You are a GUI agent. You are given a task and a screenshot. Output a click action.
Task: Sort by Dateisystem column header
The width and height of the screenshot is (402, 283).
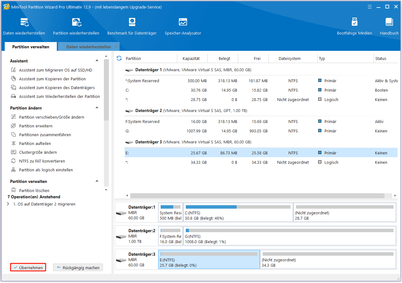[289, 58]
